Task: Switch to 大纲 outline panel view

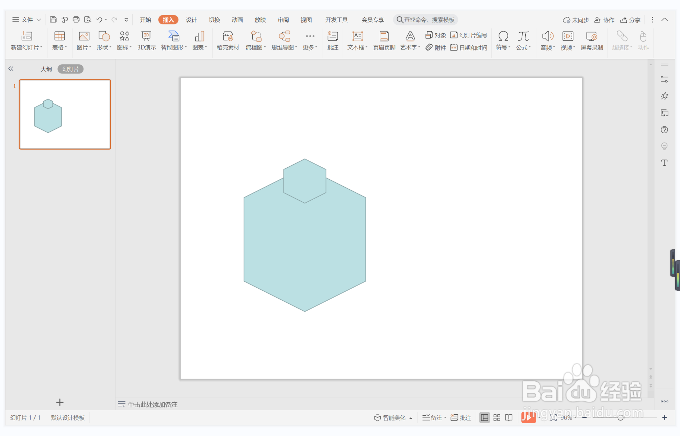Action: tap(46, 69)
